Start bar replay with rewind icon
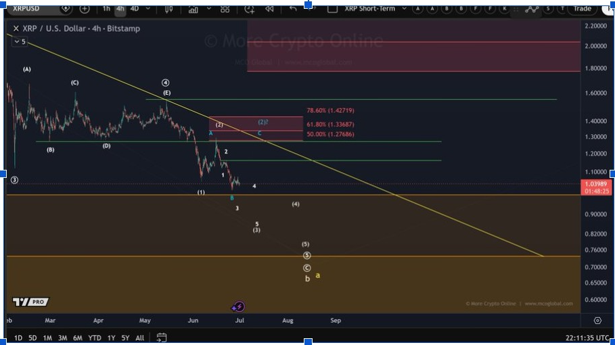The height and width of the screenshot is (345, 615). pos(269,9)
